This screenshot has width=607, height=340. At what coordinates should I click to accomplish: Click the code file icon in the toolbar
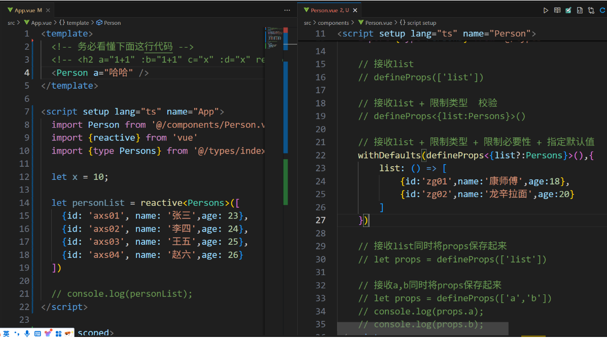(x=580, y=11)
